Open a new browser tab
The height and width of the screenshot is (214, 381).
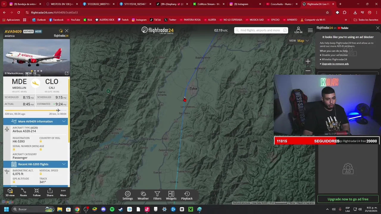(x=340, y=4)
